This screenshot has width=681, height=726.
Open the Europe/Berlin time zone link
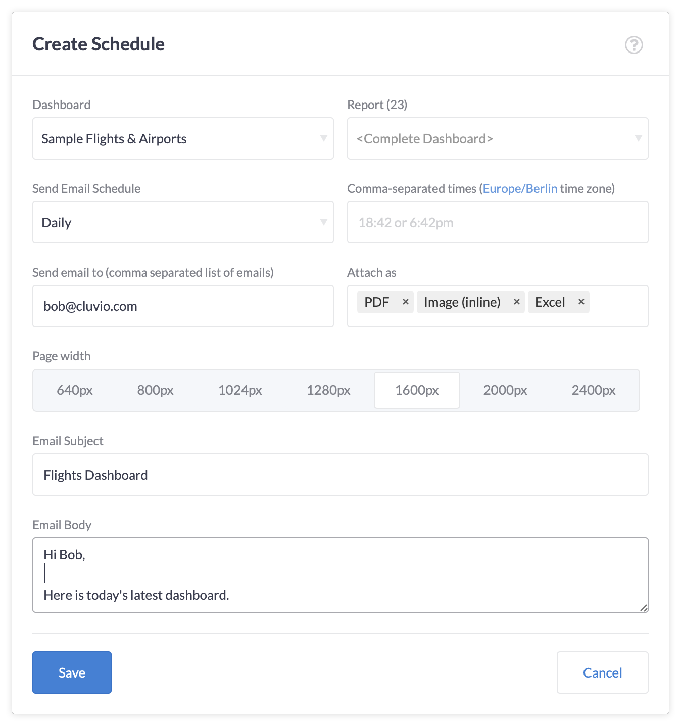point(520,188)
